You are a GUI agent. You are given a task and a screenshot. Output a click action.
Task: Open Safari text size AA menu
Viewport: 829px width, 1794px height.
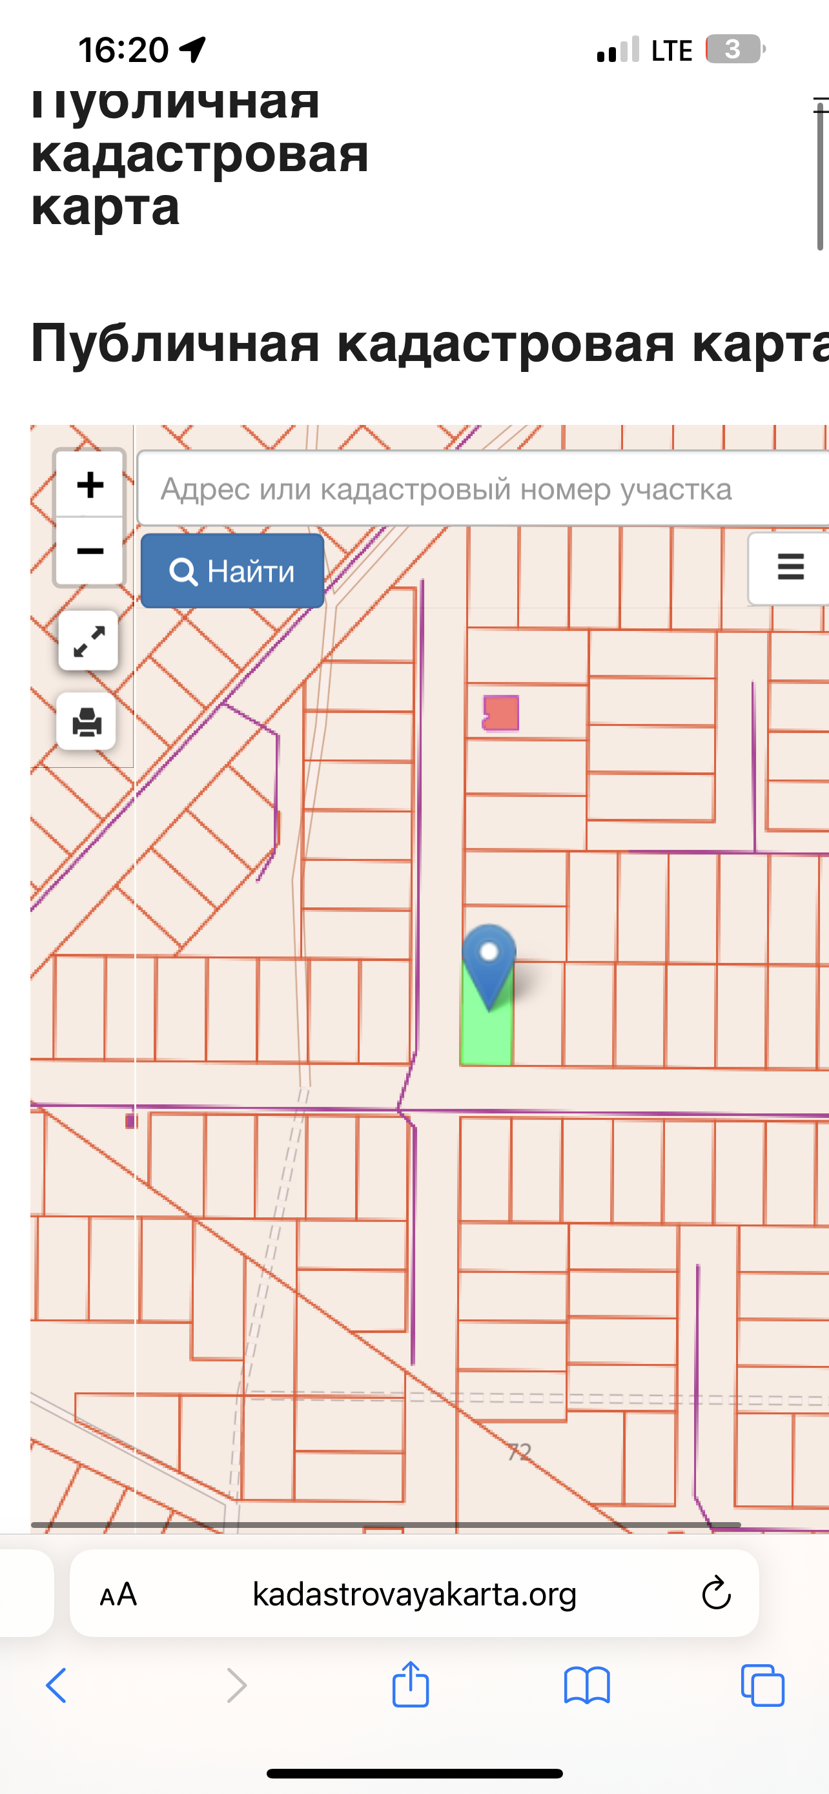[118, 1595]
